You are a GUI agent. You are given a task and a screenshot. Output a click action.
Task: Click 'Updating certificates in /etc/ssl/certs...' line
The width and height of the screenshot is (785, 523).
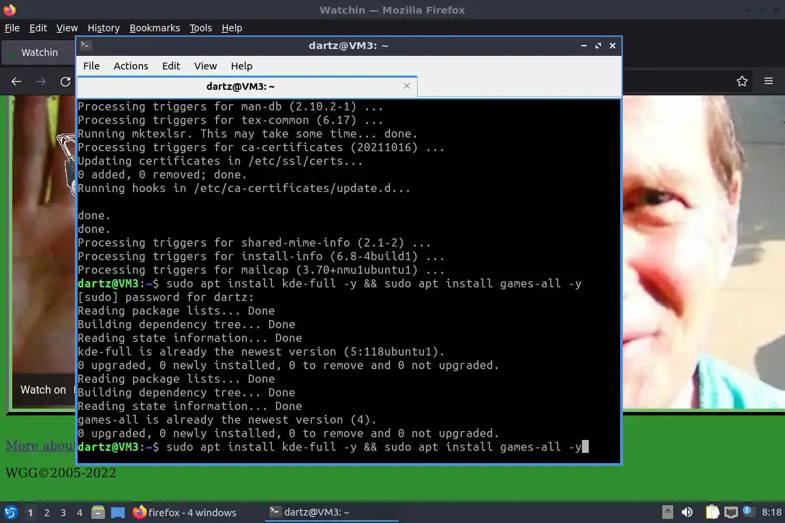220,161
